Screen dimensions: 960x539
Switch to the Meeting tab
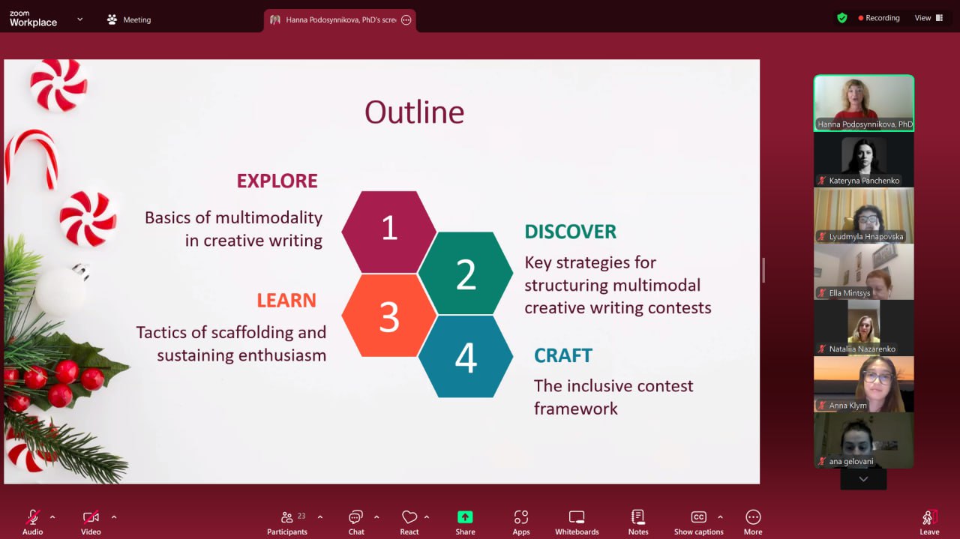(x=129, y=19)
